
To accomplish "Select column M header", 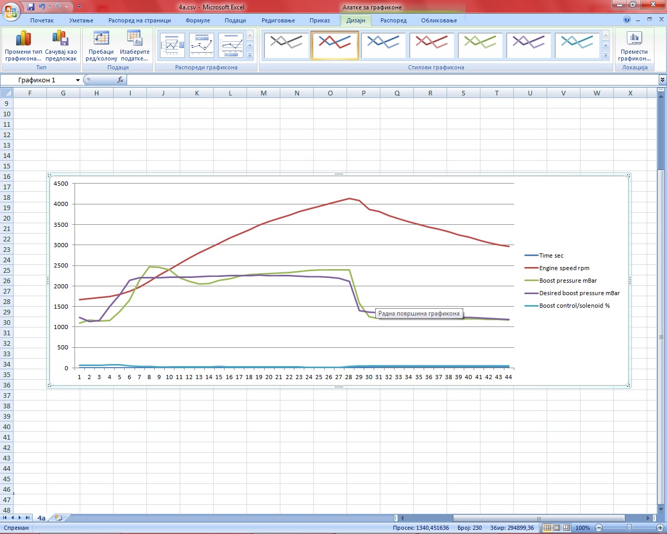I will click(x=264, y=93).
